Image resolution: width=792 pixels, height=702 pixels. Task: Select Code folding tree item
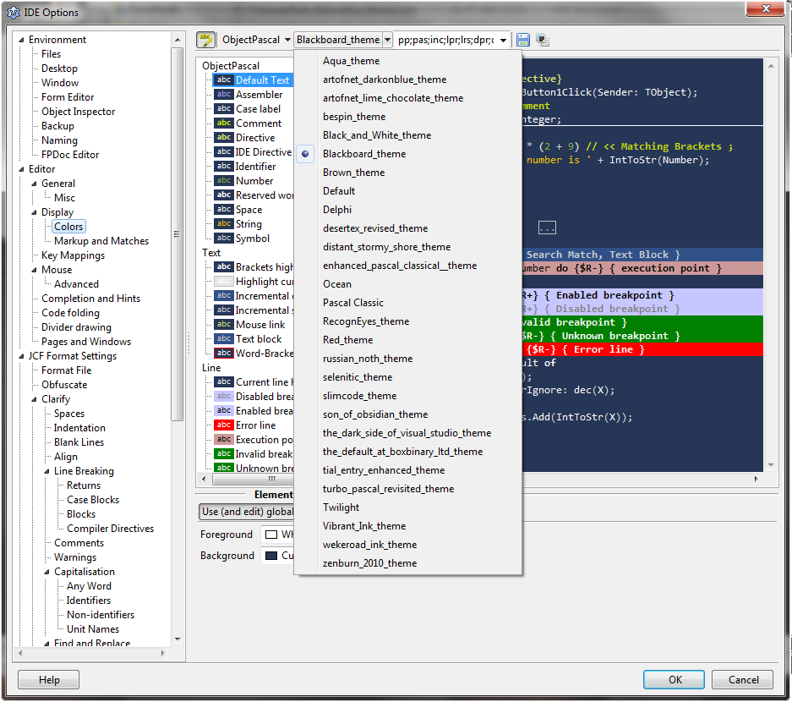tap(70, 313)
